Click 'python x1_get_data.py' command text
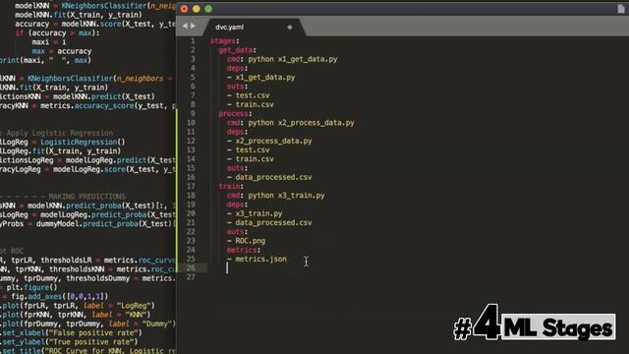The width and height of the screenshot is (629, 354). (293, 59)
